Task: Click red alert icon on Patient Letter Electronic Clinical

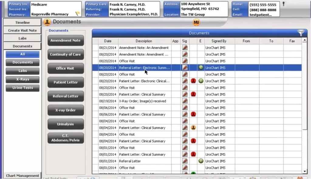Action: (193, 81)
